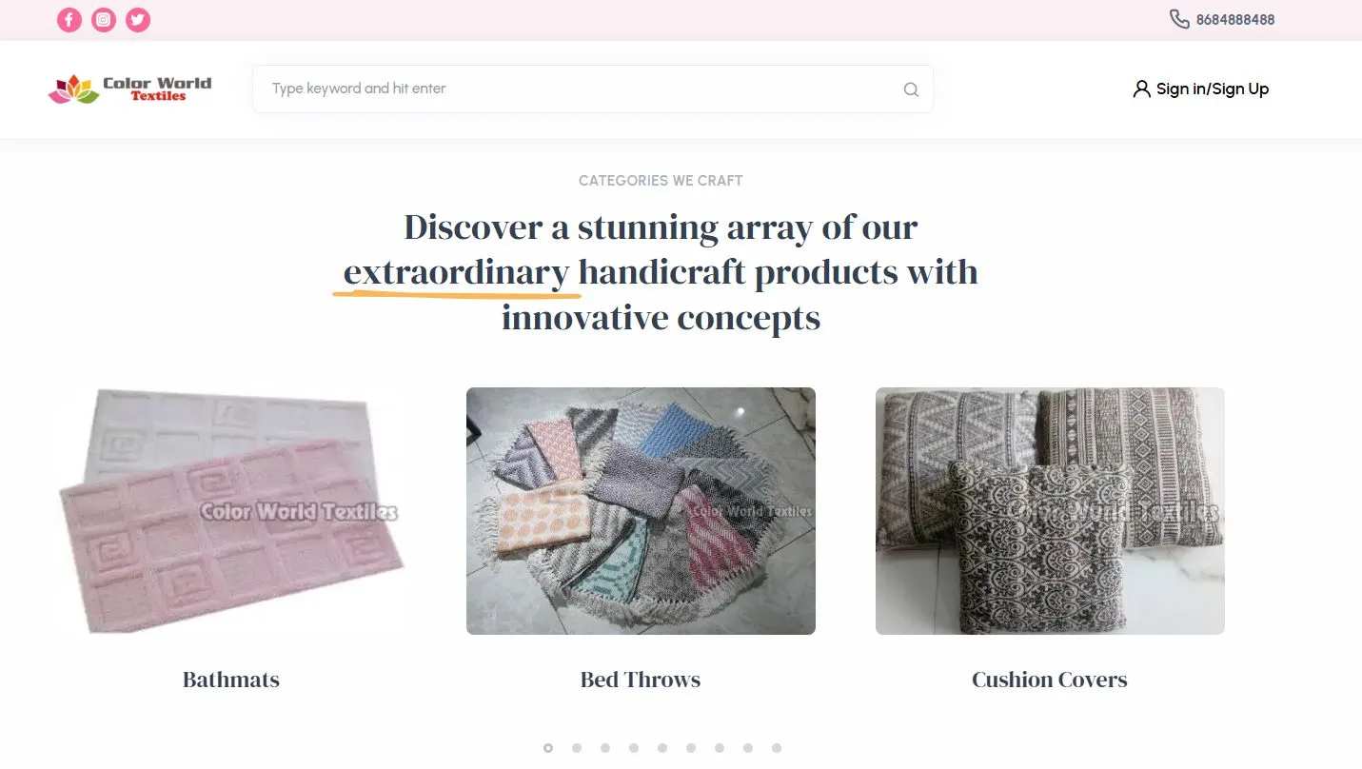1362x769 pixels.
Task: Open the Instagram social icon
Action: click(x=104, y=20)
